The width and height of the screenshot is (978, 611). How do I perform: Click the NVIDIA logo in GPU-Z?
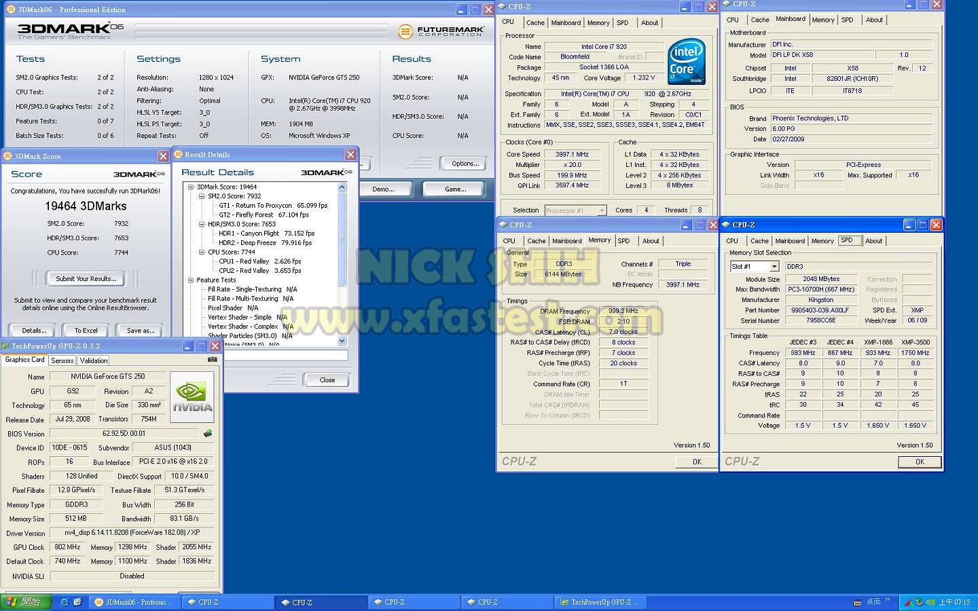[192, 397]
